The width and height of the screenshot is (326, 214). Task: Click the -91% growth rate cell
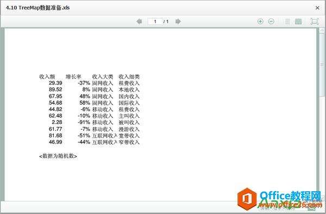tap(84, 122)
